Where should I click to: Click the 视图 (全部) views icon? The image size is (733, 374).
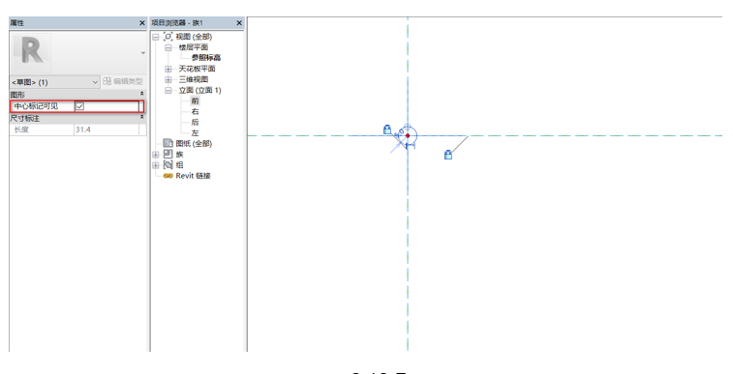(x=168, y=37)
